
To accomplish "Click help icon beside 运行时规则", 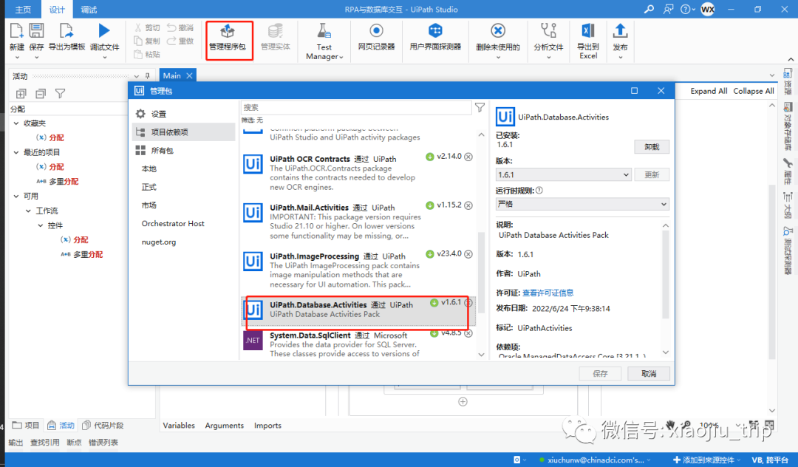I will [x=539, y=190].
